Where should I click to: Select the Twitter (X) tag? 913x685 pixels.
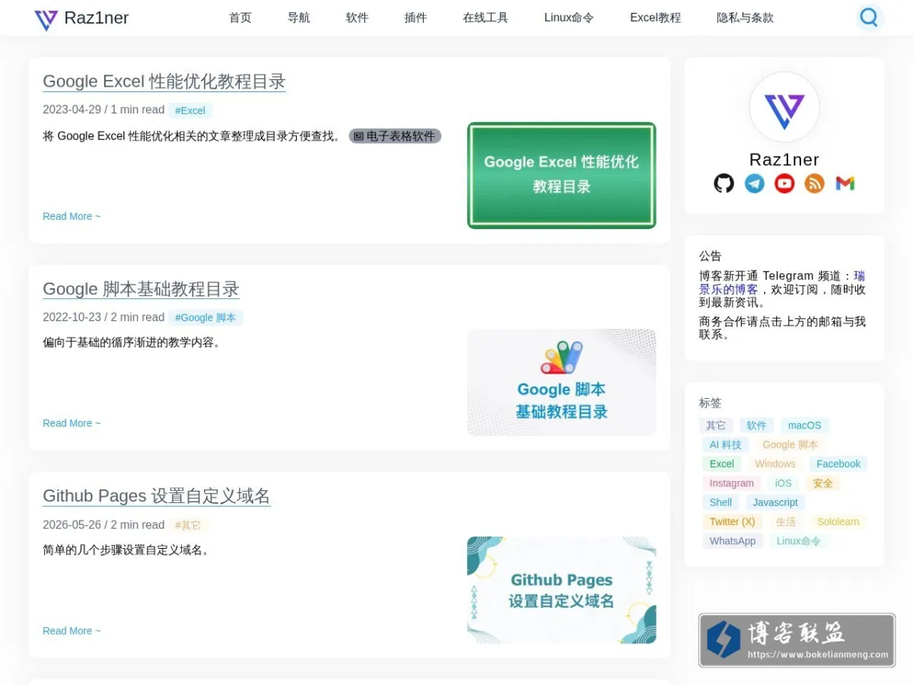(732, 521)
